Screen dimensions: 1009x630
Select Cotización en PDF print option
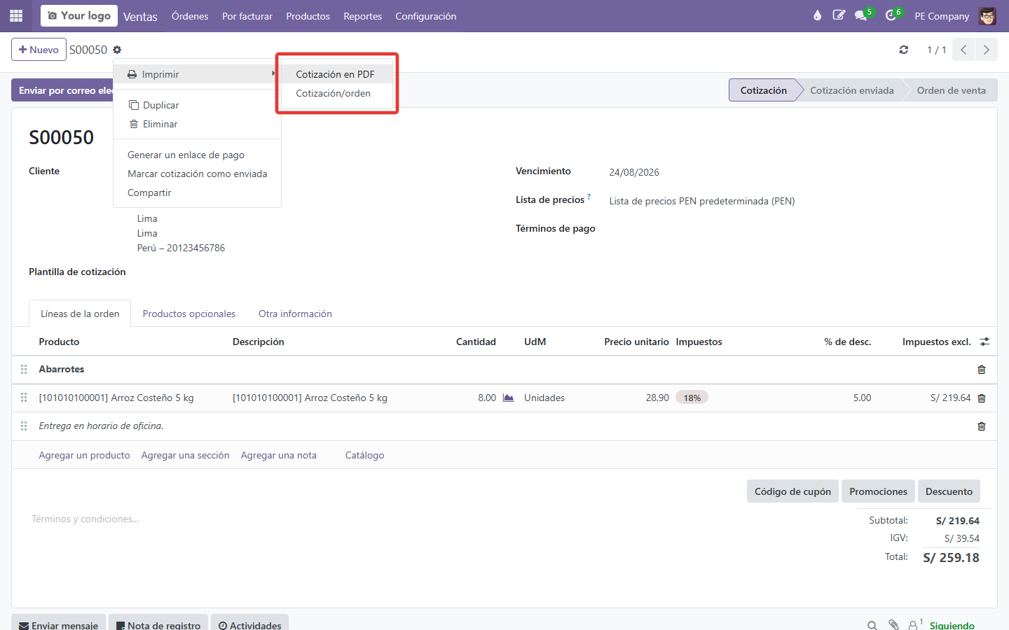point(336,74)
